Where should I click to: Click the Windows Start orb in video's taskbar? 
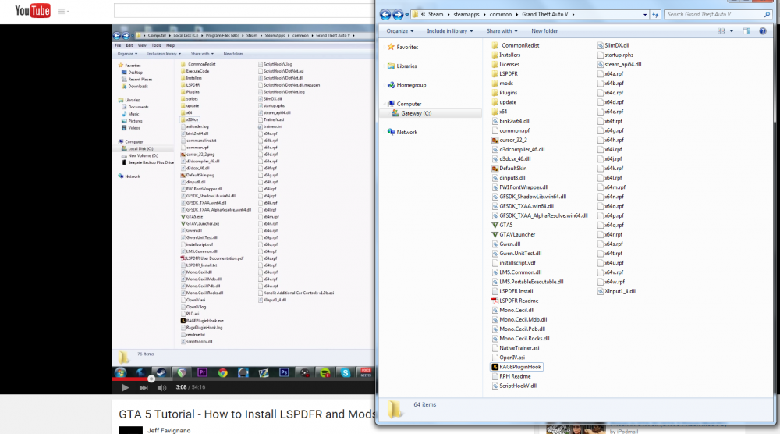point(120,372)
